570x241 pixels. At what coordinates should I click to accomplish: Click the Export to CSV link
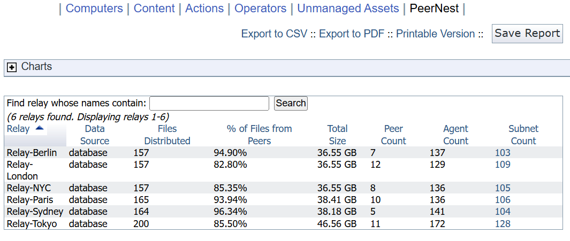(x=274, y=34)
